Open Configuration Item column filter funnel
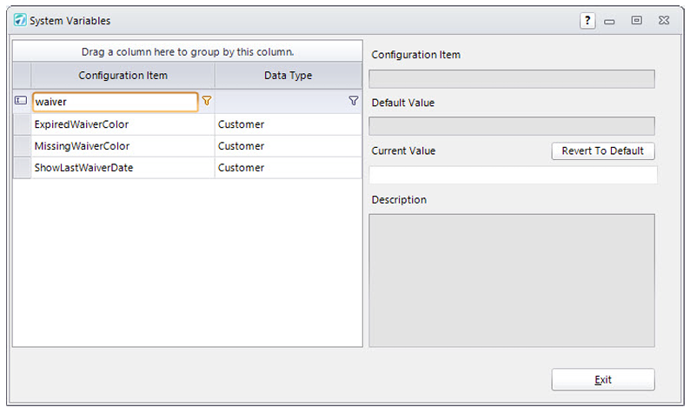 tap(206, 101)
